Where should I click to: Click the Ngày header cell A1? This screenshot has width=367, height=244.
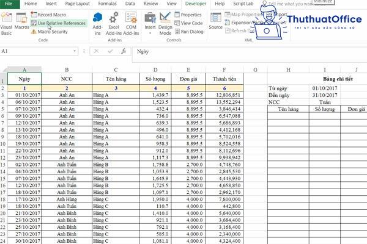24,79
